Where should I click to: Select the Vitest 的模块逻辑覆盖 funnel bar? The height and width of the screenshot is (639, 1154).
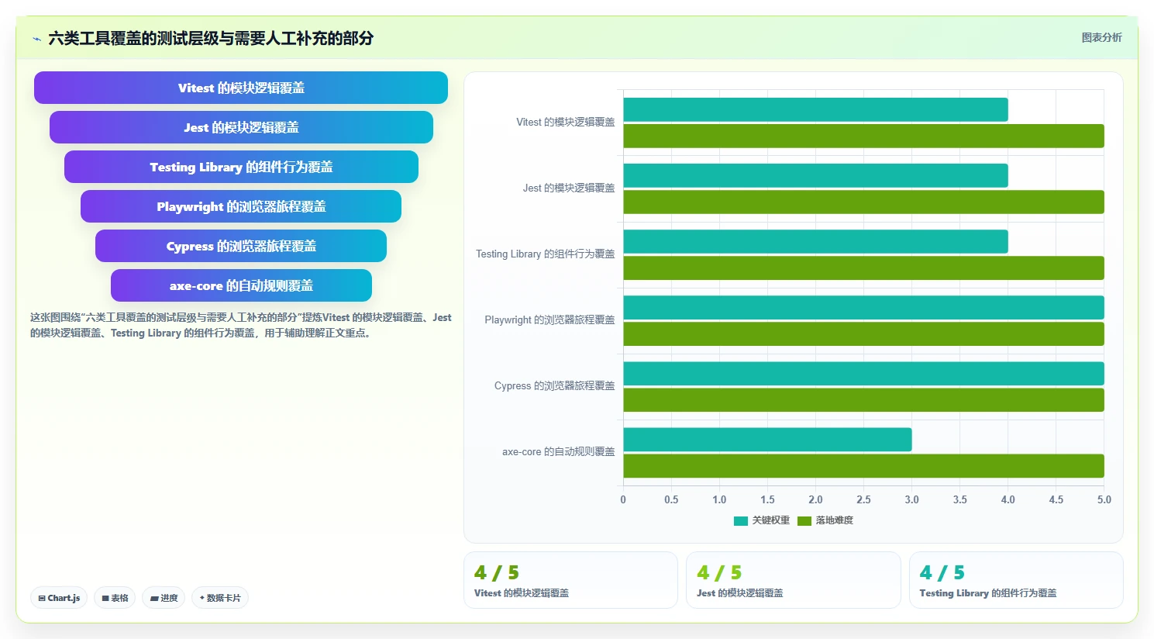click(241, 88)
